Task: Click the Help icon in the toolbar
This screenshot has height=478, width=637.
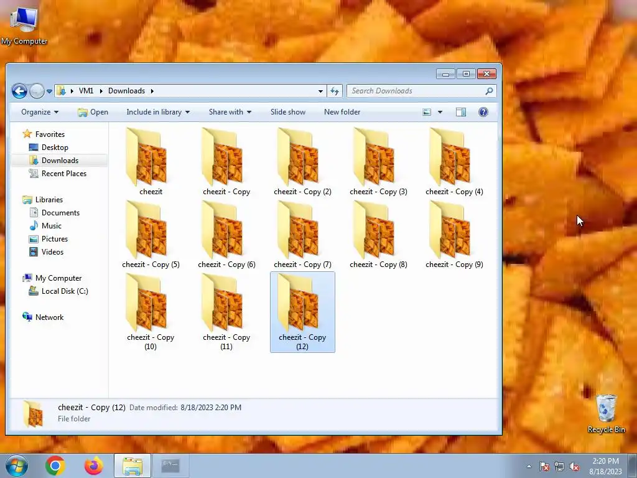Action: pos(483,112)
